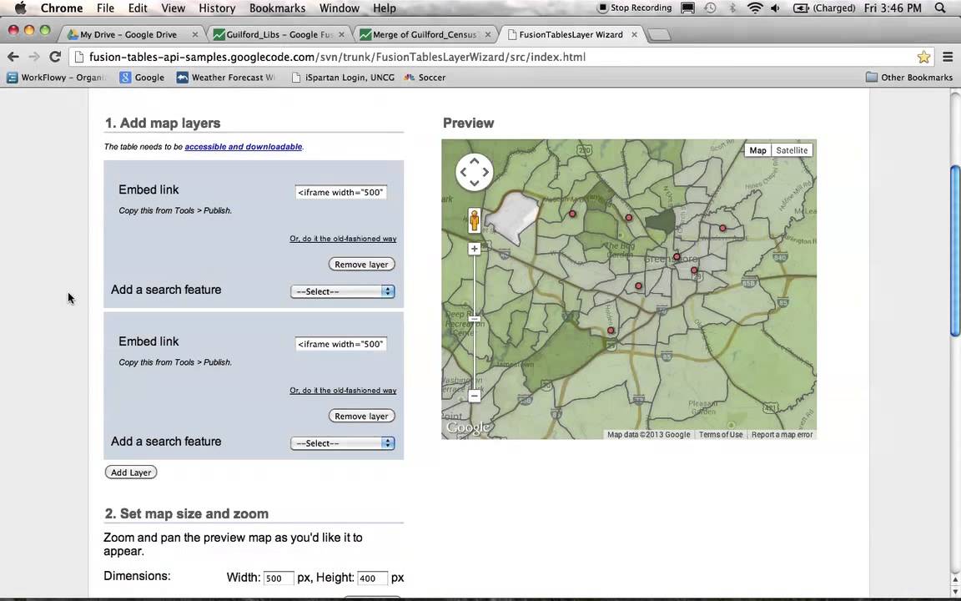Click Report a map error link
The width and height of the screenshot is (961, 601).
point(782,435)
